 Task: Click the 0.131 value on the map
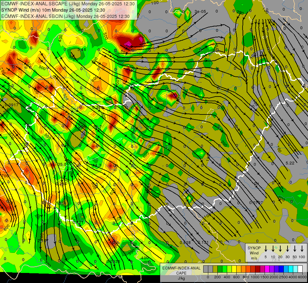click(x=203, y=242)
